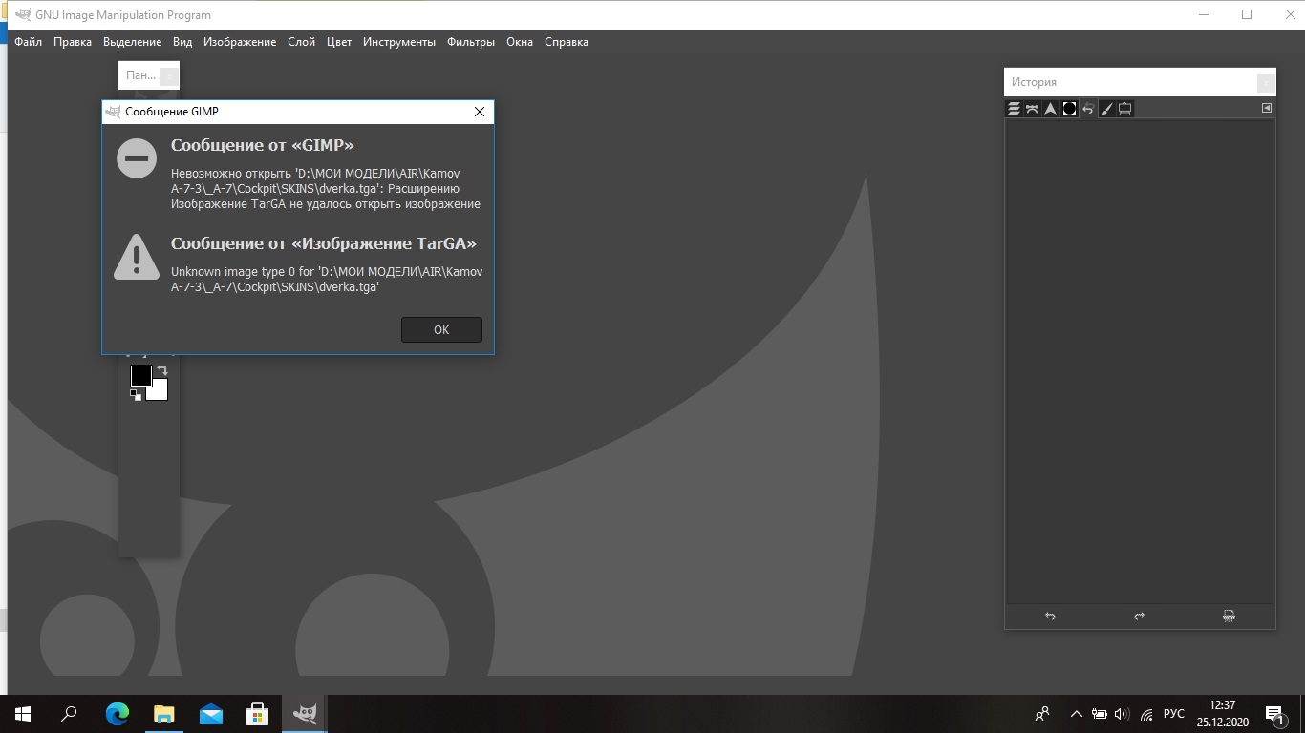This screenshot has height=733, width=1305.
Task: Open the Вид menu
Action: pyautogui.click(x=182, y=42)
